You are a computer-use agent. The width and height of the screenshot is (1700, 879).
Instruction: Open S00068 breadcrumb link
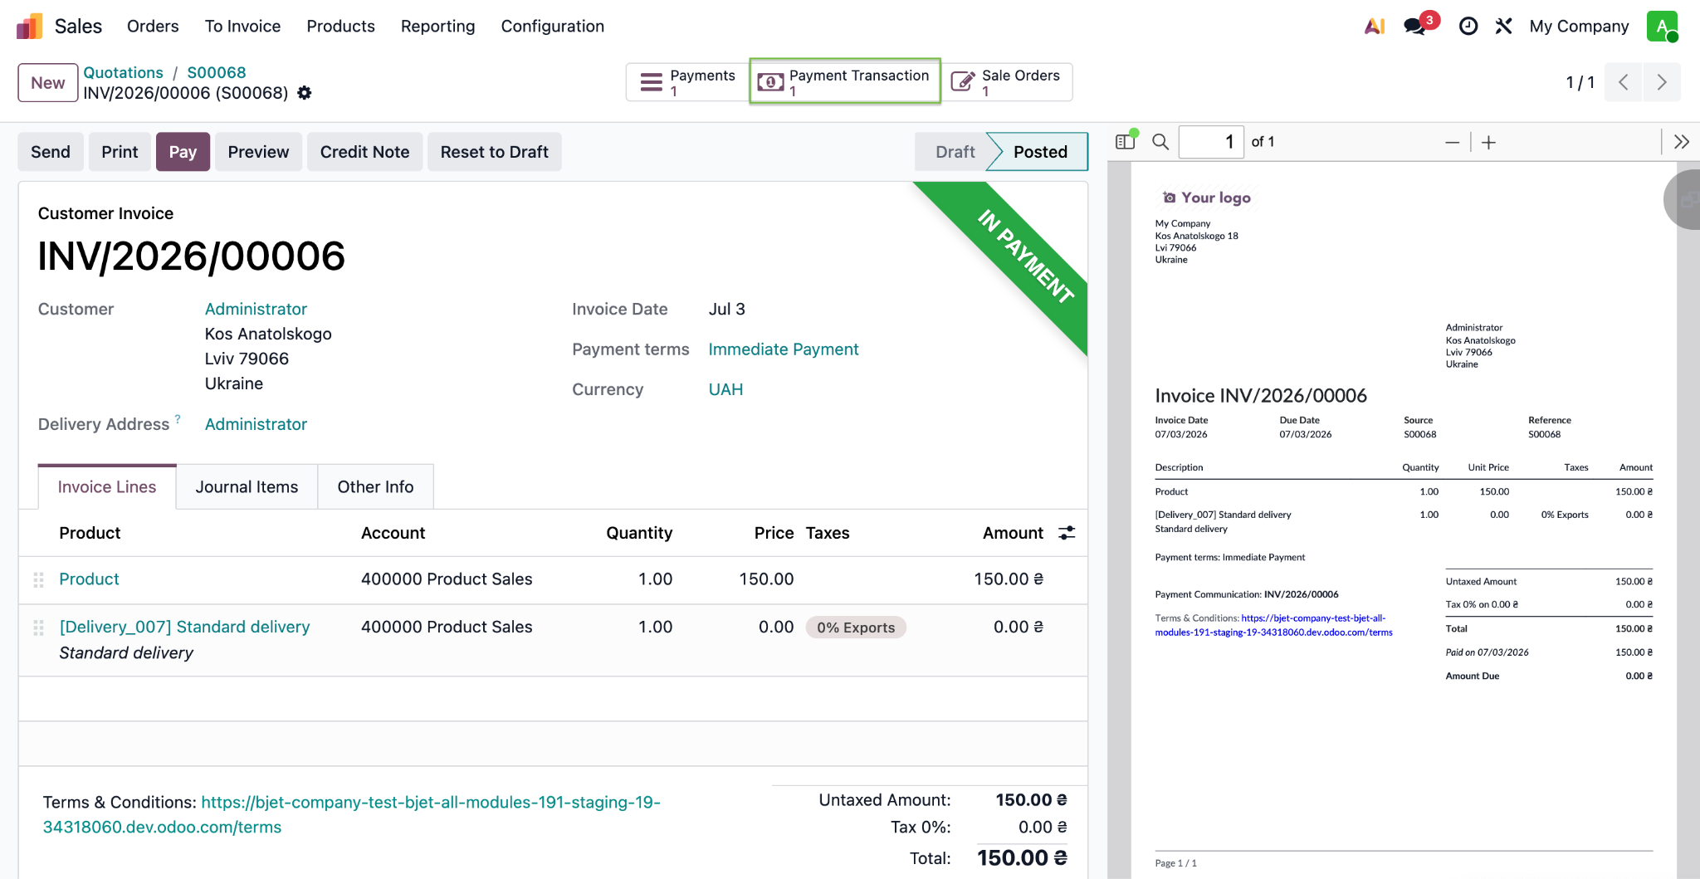pyautogui.click(x=217, y=72)
